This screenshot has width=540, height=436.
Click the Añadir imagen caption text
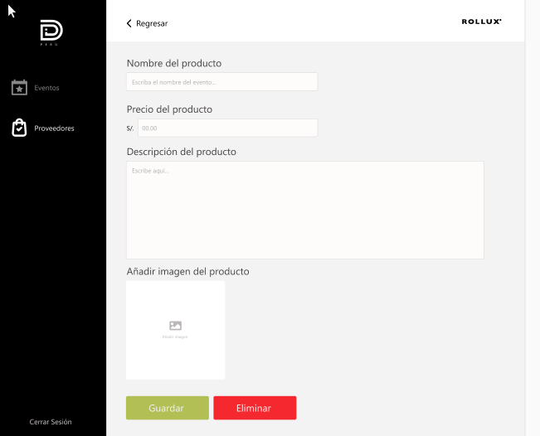(175, 337)
